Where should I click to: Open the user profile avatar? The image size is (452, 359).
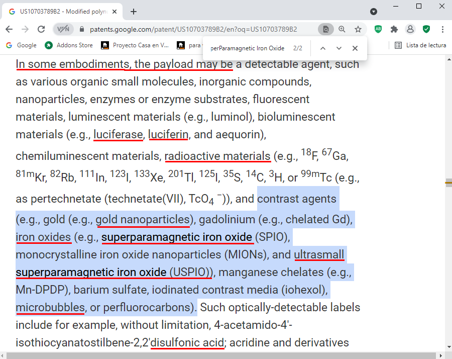click(410, 29)
